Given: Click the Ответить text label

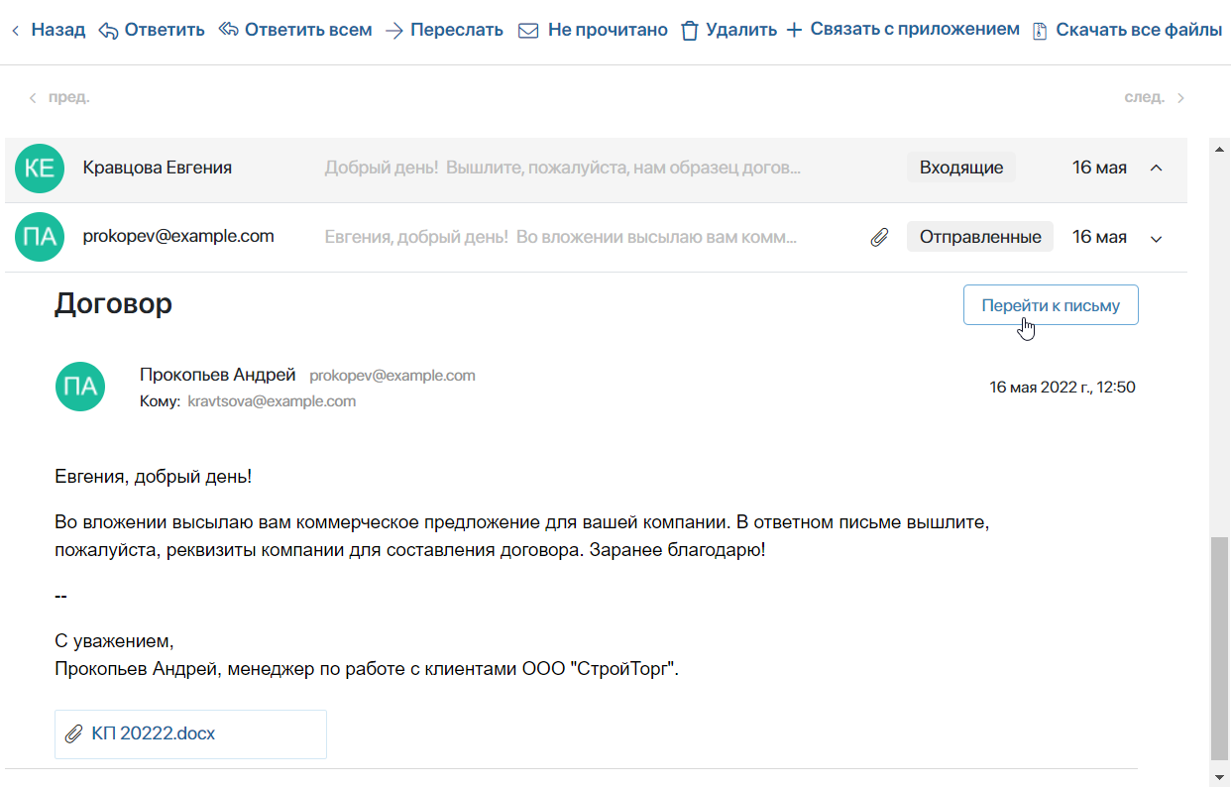Looking at the screenshot, I should 165,30.
